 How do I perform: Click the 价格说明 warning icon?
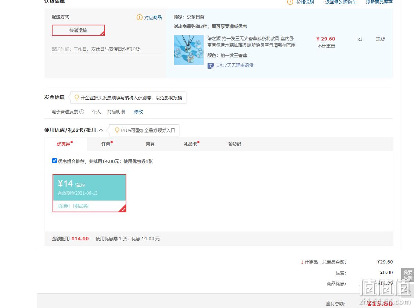coord(290,2)
